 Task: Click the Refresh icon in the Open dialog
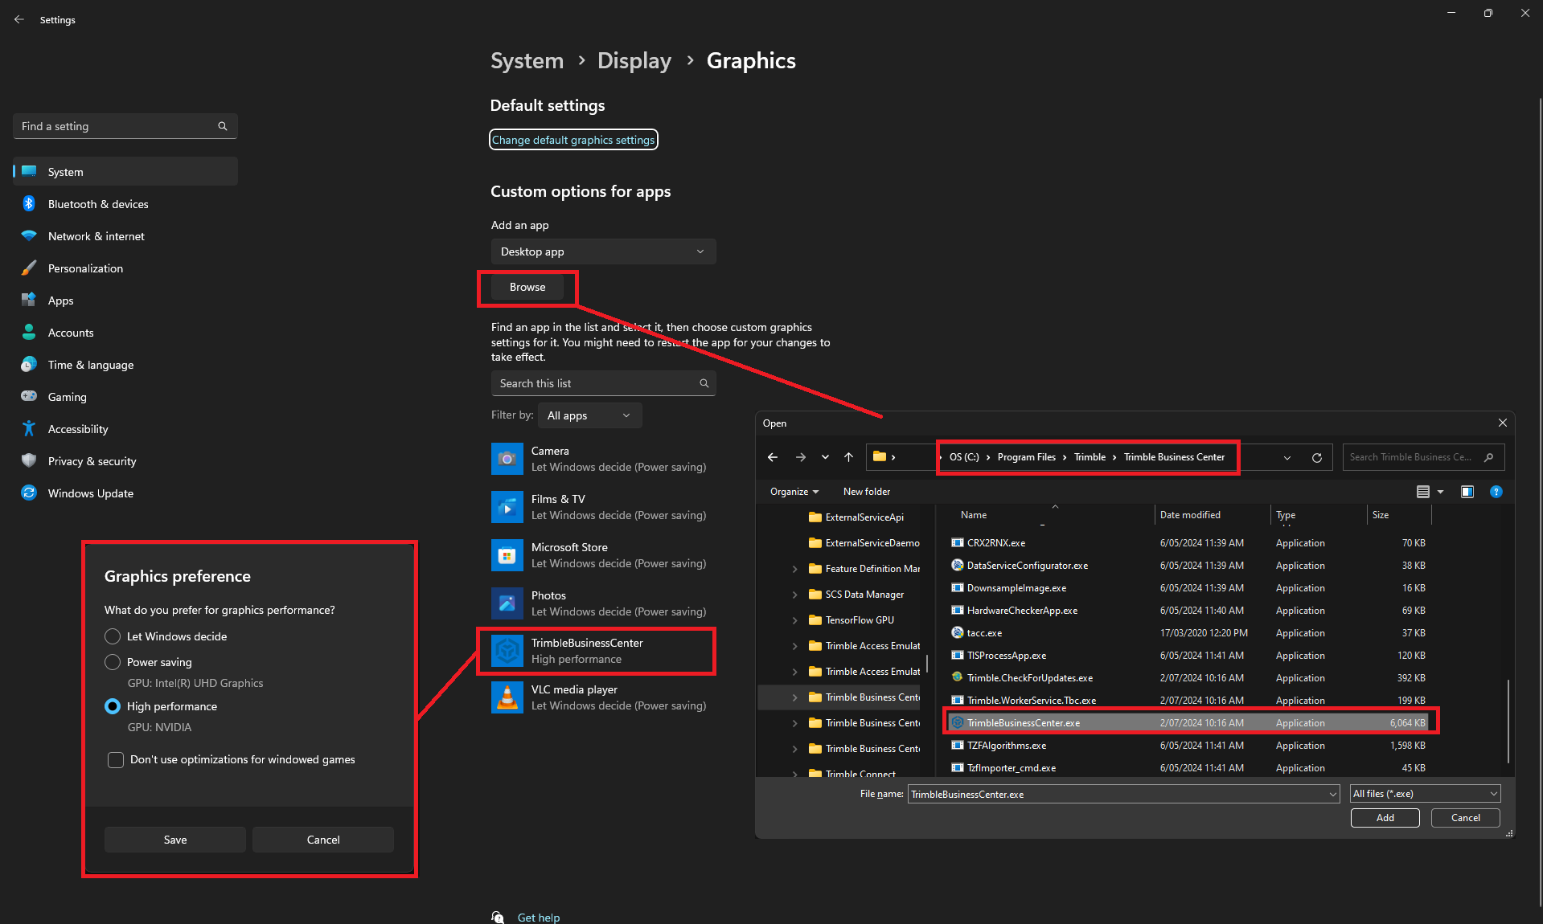[x=1317, y=457]
